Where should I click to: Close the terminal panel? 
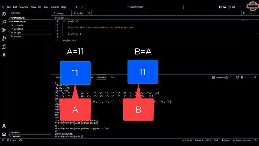(255, 77)
